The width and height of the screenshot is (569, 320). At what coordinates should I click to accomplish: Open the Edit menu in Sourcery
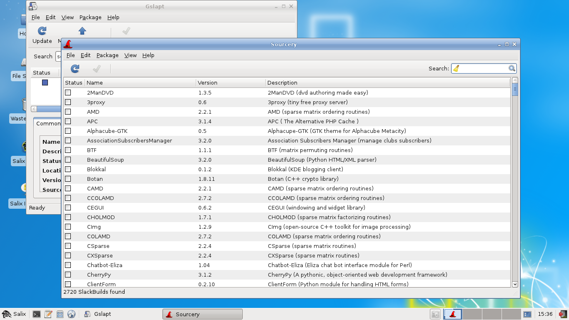[85, 55]
